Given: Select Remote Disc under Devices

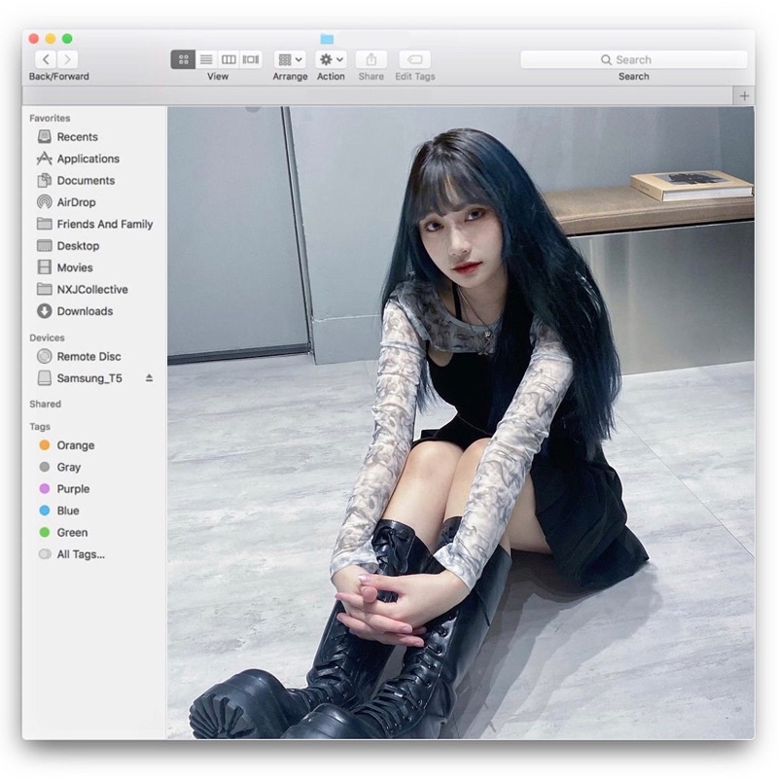Looking at the screenshot, I should pos(88,357).
